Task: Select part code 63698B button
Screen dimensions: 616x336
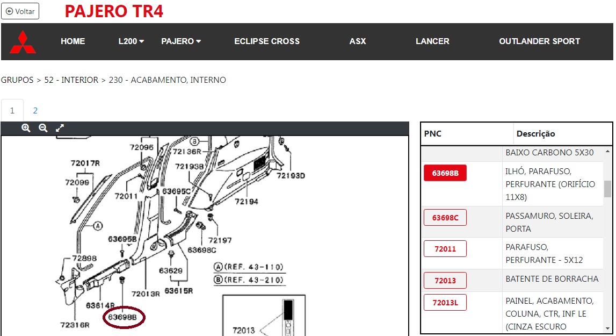Action: click(x=445, y=173)
